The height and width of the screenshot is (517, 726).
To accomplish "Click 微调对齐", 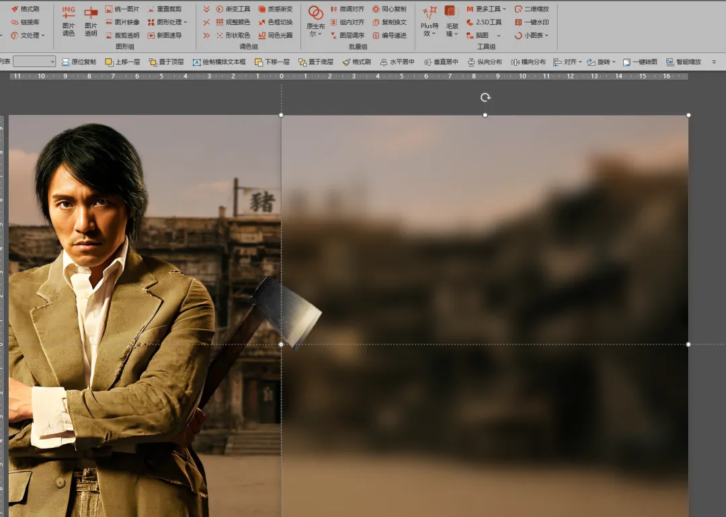I will [347, 9].
